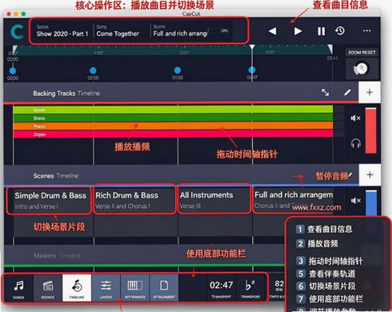The height and width of the screenshot is (312, 392).
Task: Click the Markers Timeline header label
Action: [x=57, y=256]
